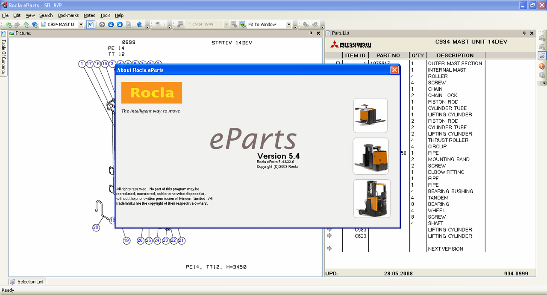This screenshot has height=295, width=547.
Task: Open the navigation toolbar options chevron
Action: click(147, 26)
